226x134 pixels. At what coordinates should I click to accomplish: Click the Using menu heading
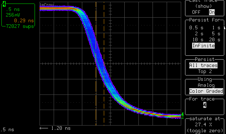coord(205,79)
